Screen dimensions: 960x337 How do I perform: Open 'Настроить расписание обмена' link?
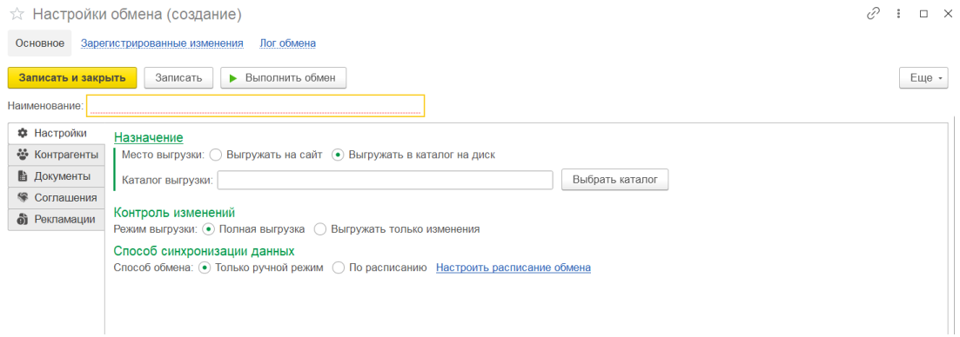[513, 268]
